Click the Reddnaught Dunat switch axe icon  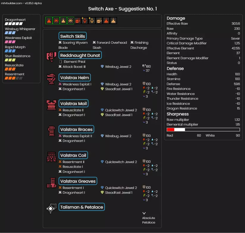click(51, 57)
